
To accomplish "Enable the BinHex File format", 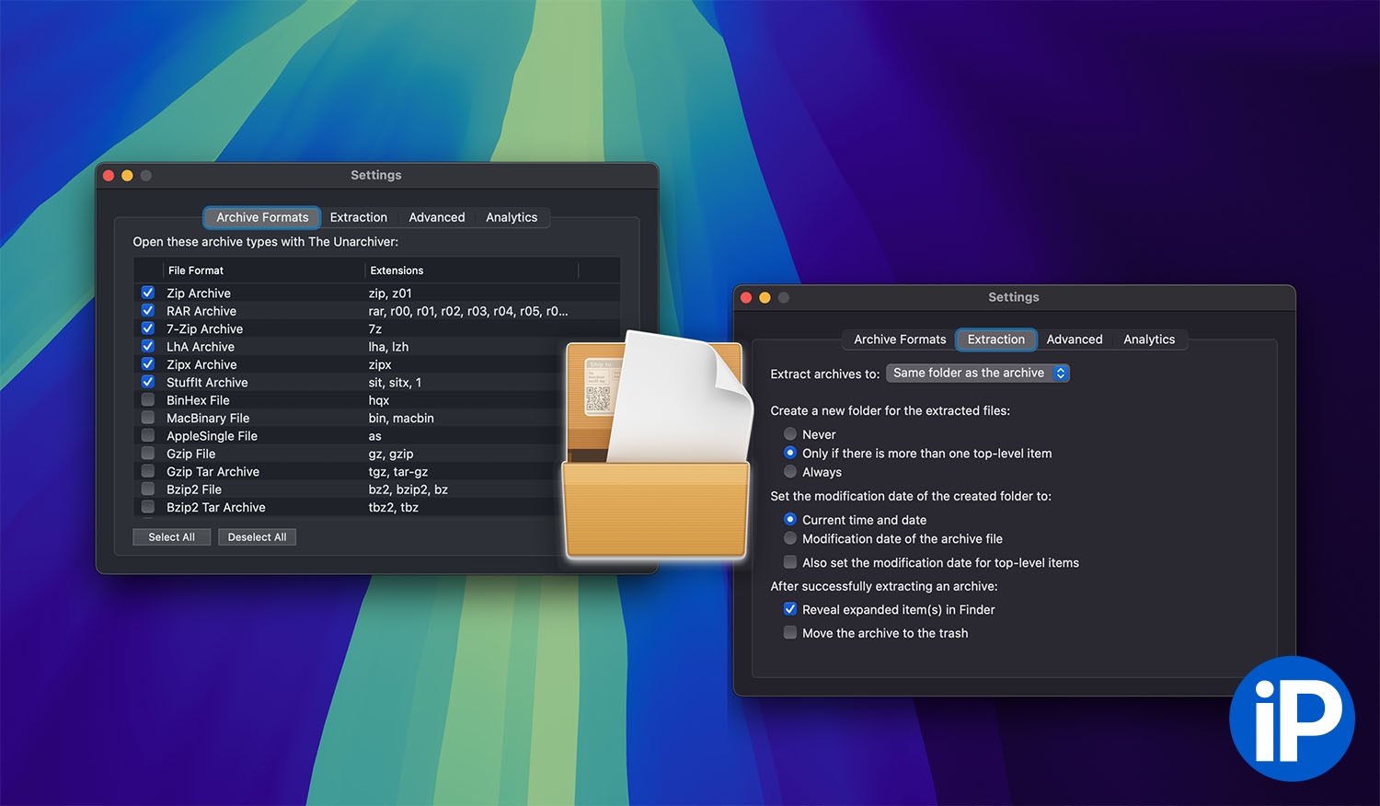I will coord(147,400).
